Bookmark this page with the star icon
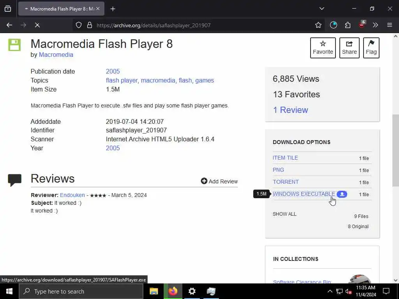 click(x=318, y=25)
